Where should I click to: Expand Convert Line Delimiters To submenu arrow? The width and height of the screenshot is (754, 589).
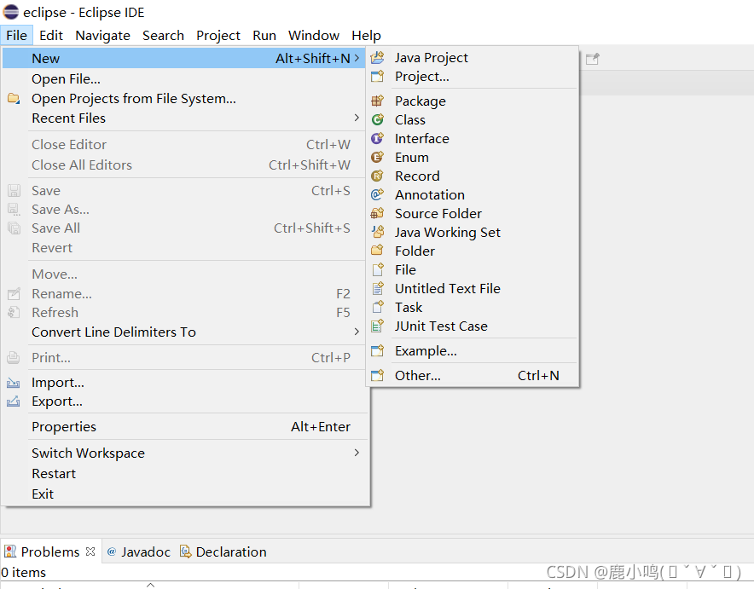[357, 332]
